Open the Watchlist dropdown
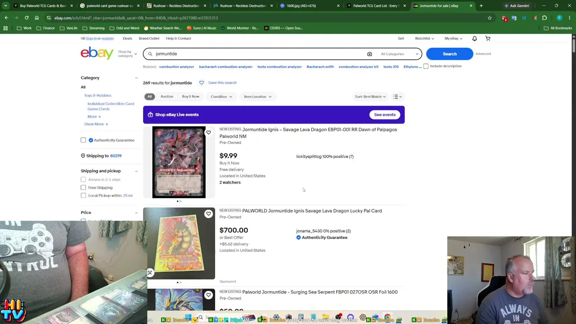576x324 pixels. 424,38
